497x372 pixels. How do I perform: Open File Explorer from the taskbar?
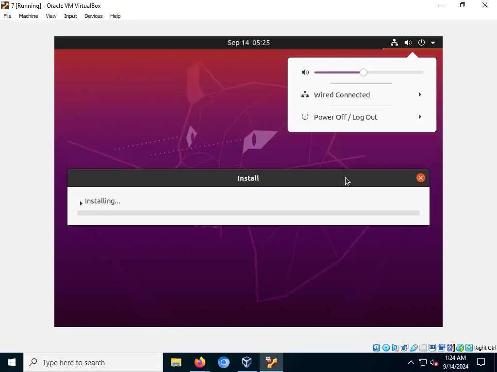(x=176, y=362)
